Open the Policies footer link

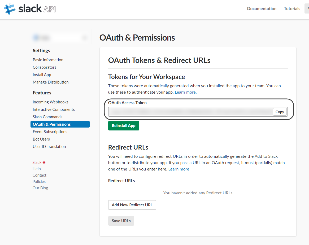coord(39,182)
